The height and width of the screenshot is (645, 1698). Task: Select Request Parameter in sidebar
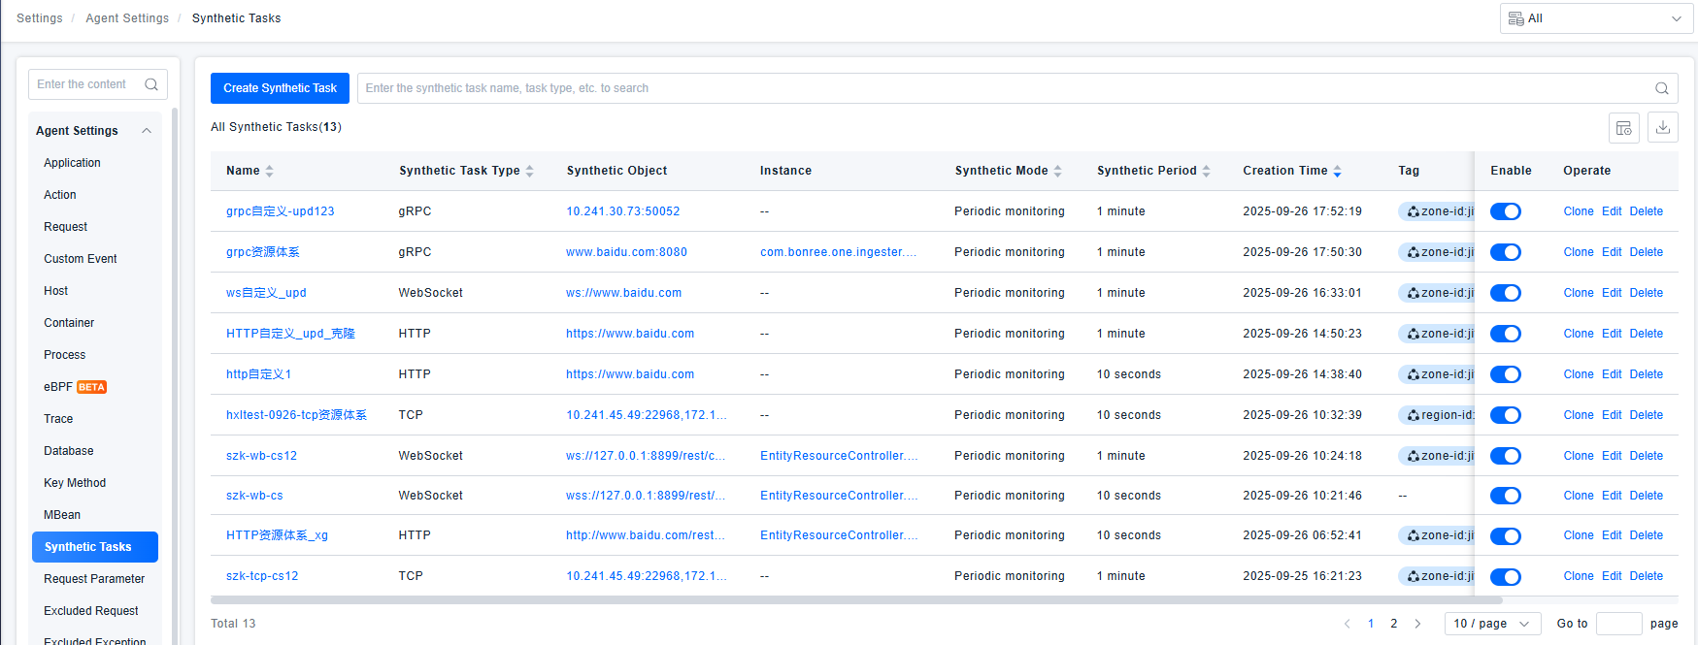click(x=94, y=579)
